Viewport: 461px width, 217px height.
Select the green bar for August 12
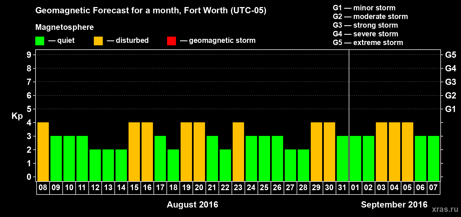[95, 165]
